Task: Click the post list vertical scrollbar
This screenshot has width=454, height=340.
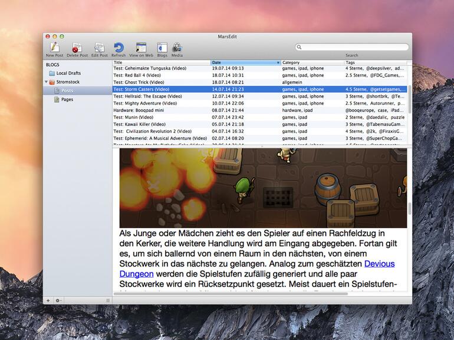Action: point(410,99)
